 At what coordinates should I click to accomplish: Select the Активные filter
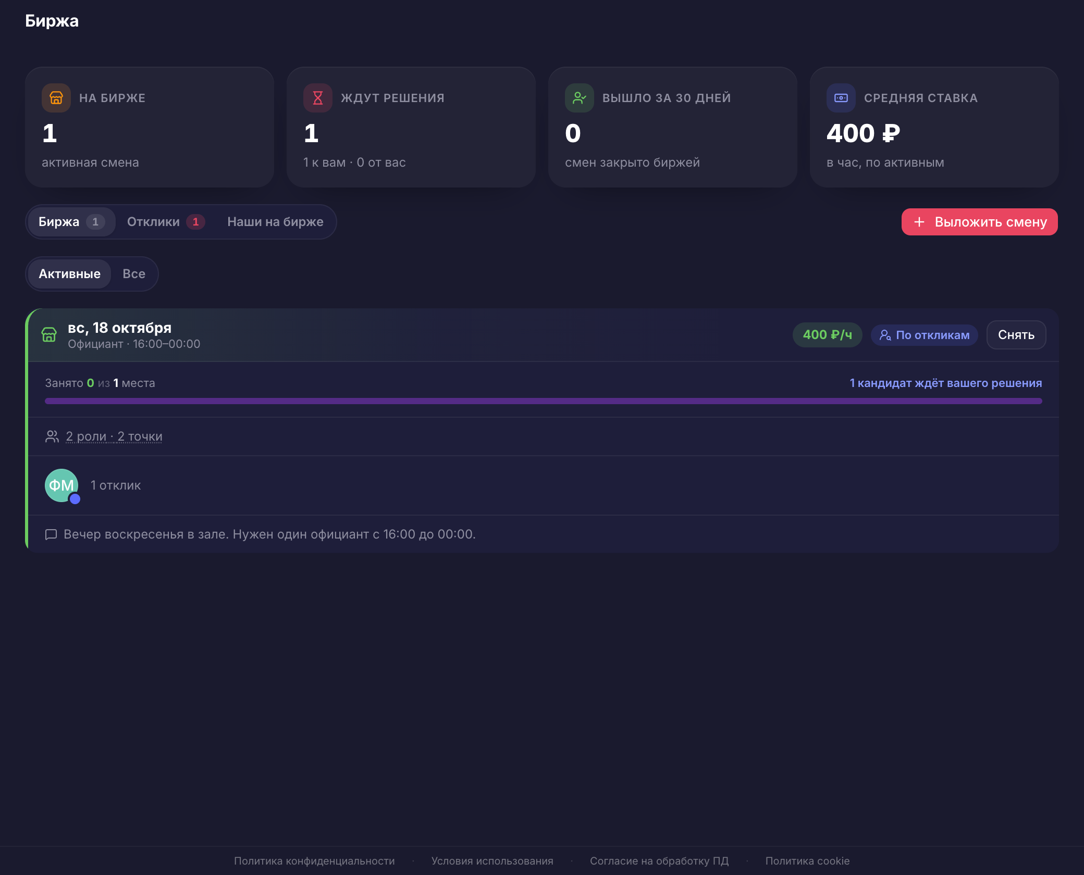(x=69, y=274)
